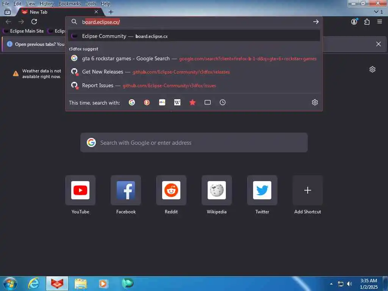Click the address bar text board.eclipse.cx/

coord(101,22)
